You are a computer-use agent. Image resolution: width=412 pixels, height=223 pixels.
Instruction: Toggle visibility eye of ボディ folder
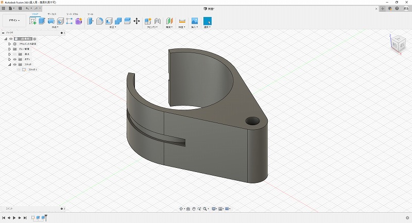(x=14, y=59)
